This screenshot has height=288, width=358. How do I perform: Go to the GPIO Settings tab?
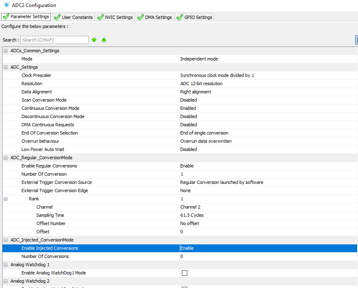tap(194, 17)
